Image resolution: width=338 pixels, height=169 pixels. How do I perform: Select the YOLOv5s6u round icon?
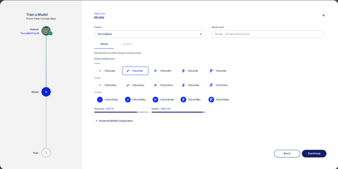(x=128, y=99)
